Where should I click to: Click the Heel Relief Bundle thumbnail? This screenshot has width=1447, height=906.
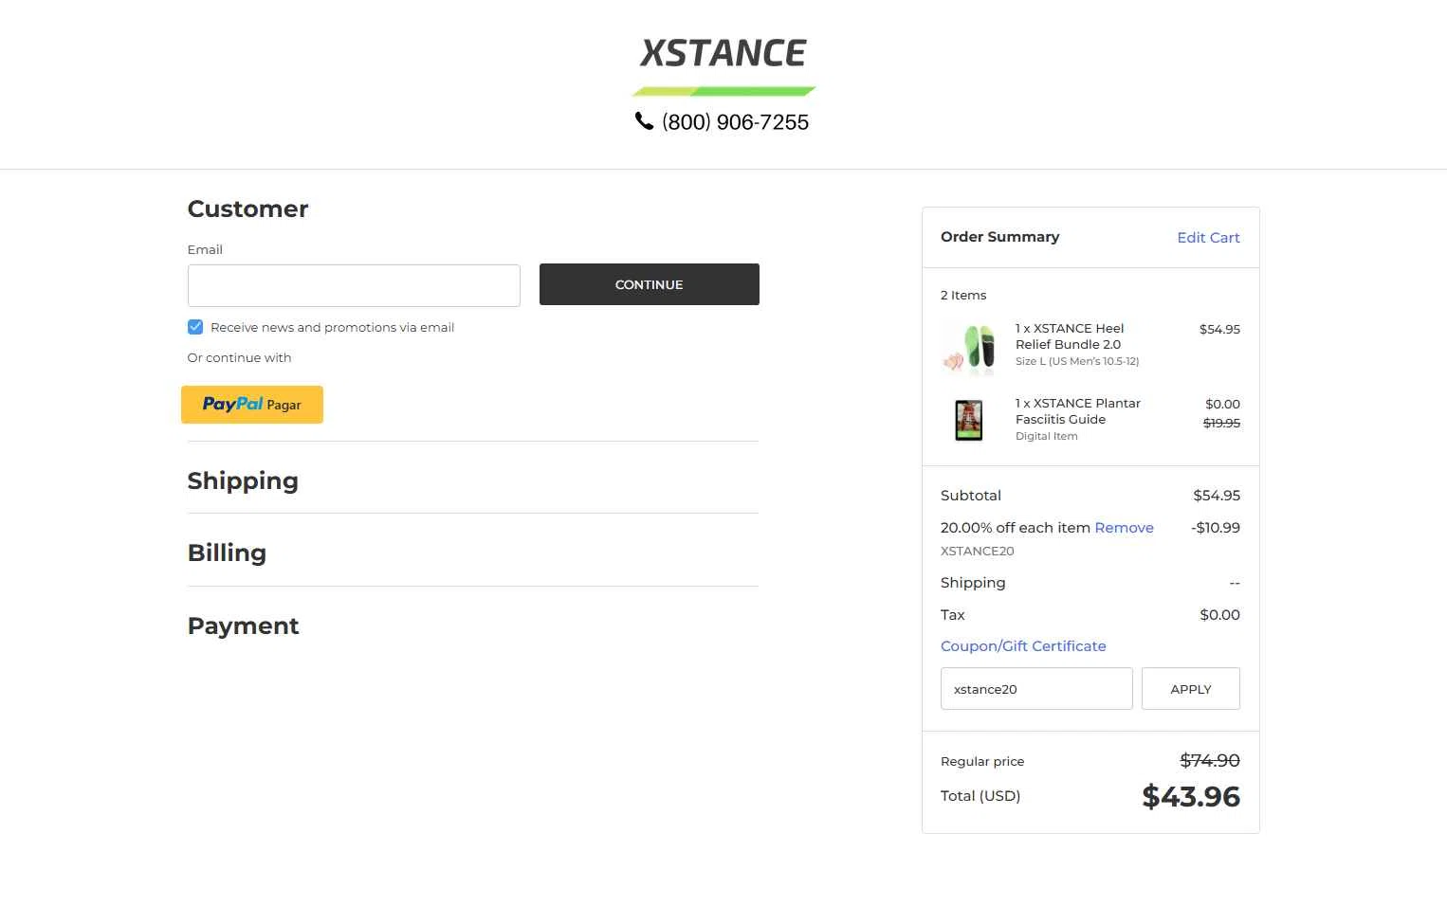969,348
